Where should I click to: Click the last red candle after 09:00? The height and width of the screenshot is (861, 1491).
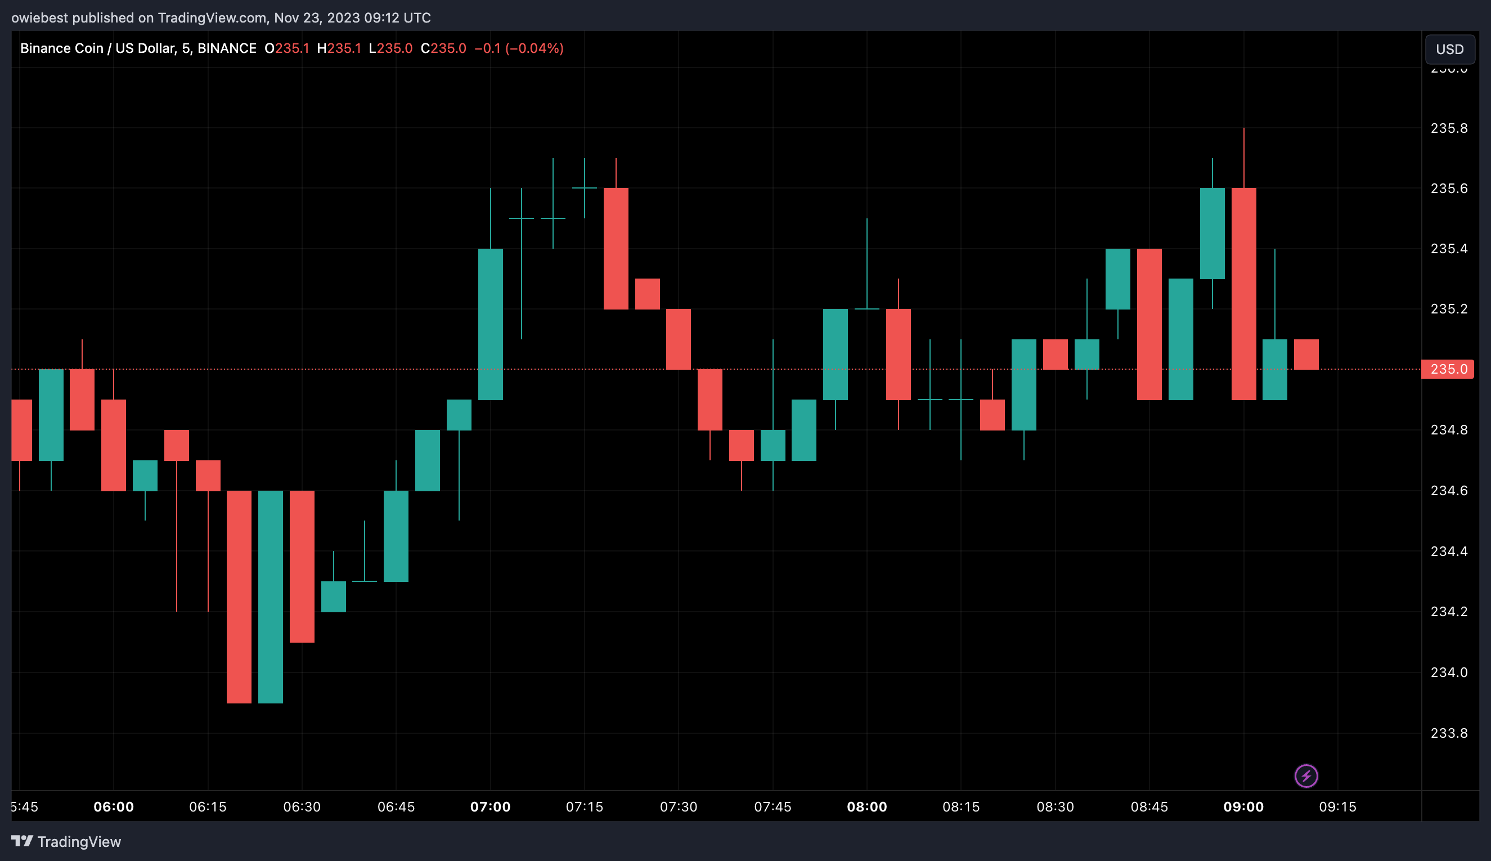click(x=1306, y=354)
